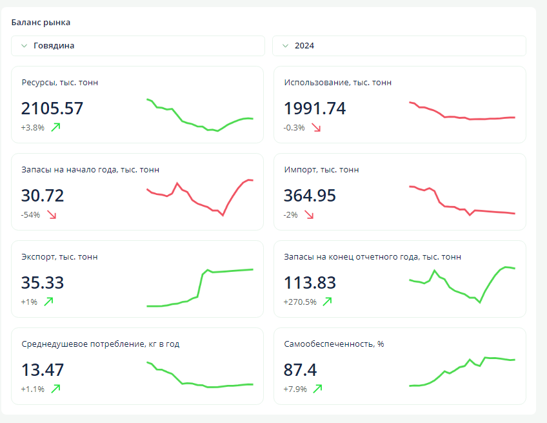Open the 2024 year dropdown
Image resolution: width=547 pixels, height=423 pixels.
point(399,46)
